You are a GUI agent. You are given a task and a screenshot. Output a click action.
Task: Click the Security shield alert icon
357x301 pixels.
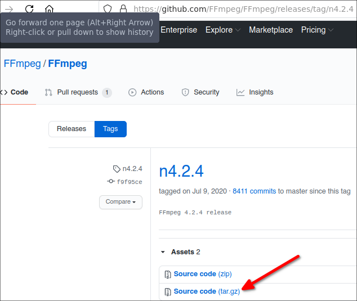pos(185,92)
